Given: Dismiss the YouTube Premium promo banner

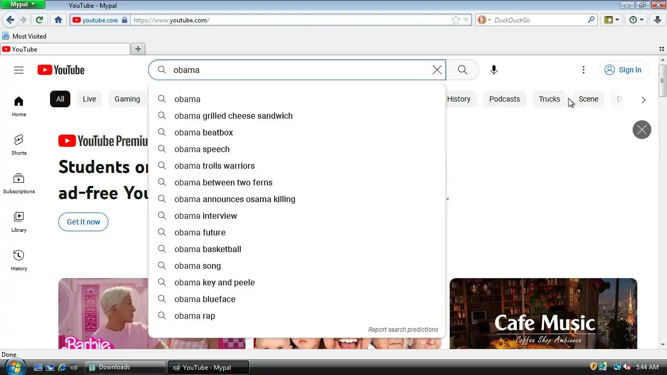Looking at the screenshot, I should point(642,130).
